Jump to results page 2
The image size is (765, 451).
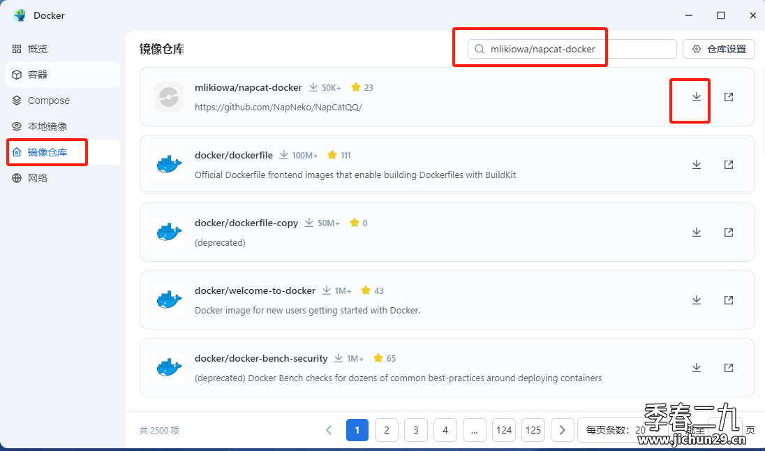pos(387,430)
